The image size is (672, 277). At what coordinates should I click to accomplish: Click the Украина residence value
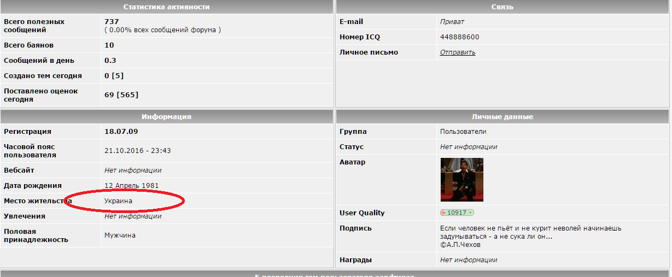(118, 201)
